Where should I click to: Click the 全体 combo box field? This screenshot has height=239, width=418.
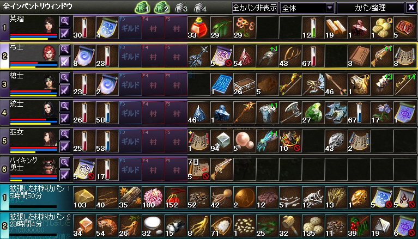click(307, 8)
